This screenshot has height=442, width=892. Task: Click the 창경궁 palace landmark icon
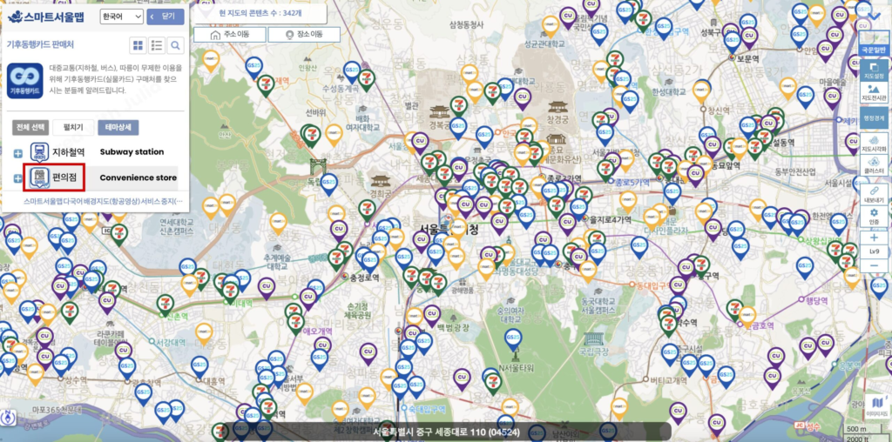557,107
